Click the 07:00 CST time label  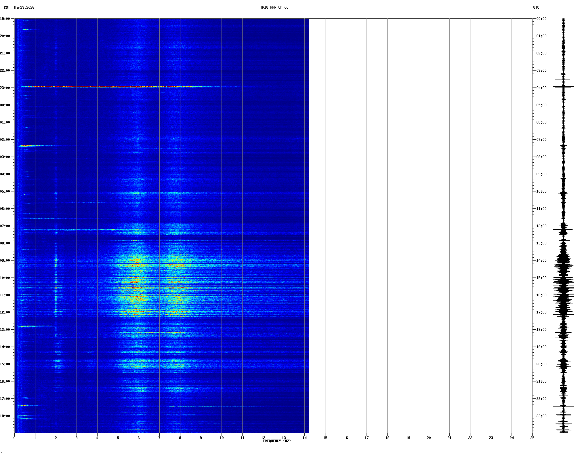pos(5,226)
